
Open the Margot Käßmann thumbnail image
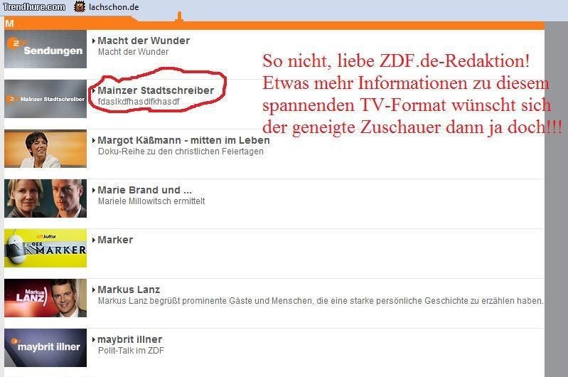pos(45,149)
